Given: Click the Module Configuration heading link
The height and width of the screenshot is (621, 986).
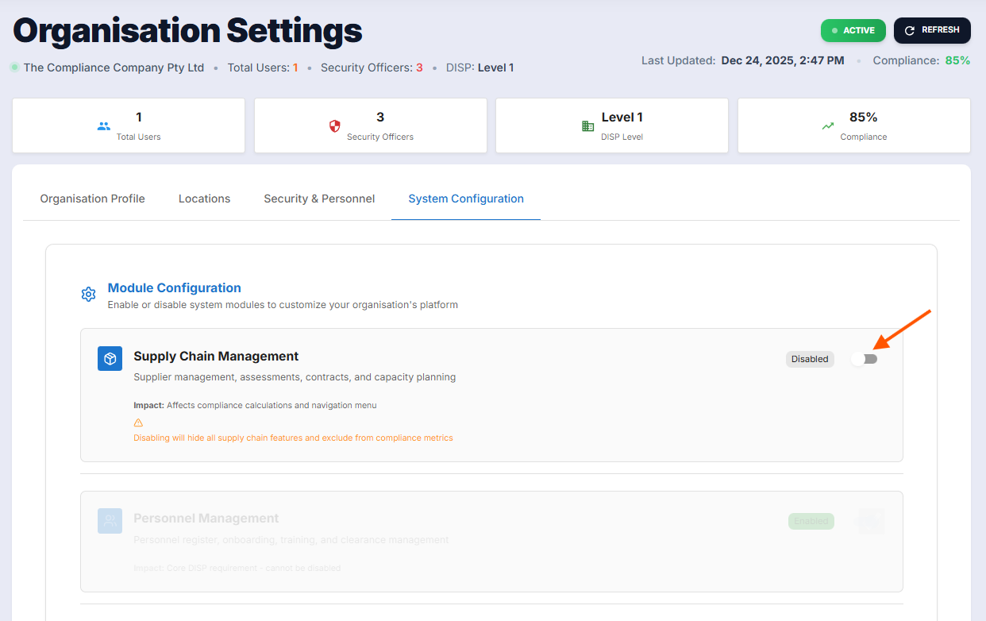Looking at the screenshot, I should click(175, 287).
